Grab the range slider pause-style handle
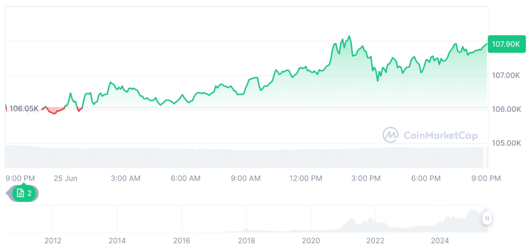The height and width of the screenshot is (248, 532). pos(487,218)
